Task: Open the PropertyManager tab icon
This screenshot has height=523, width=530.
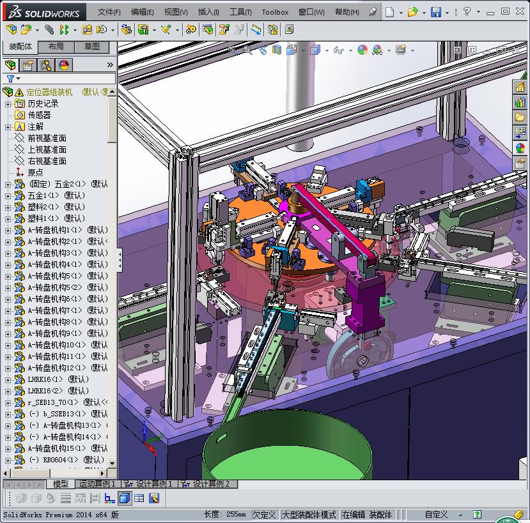Action: [x=28, y=65]
